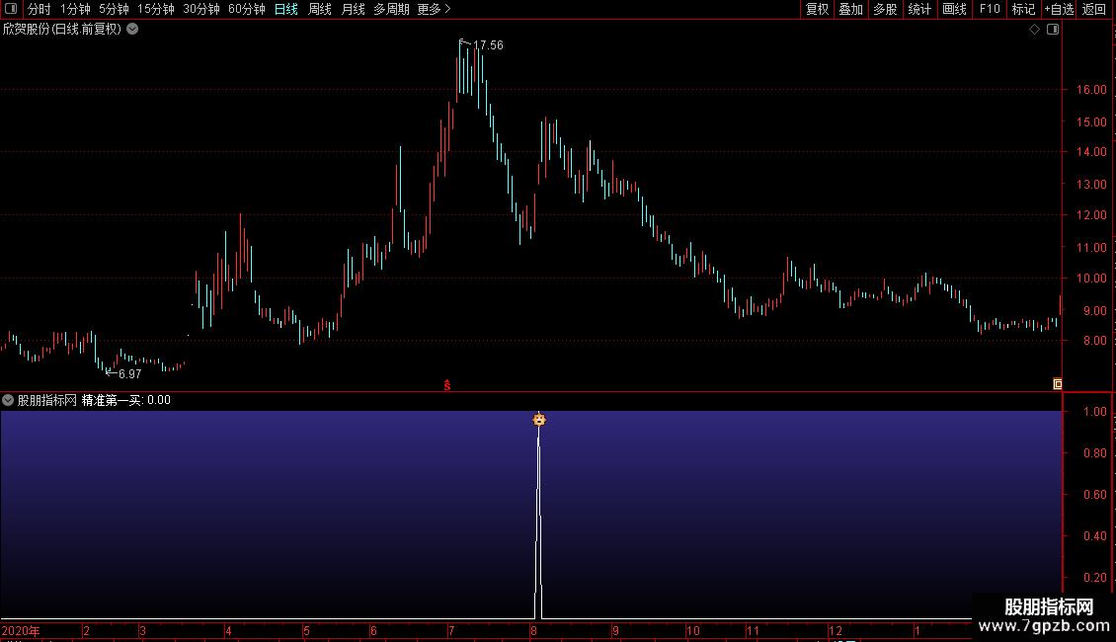Toggle the left sidebar panel icon

(x=11, y=9)
